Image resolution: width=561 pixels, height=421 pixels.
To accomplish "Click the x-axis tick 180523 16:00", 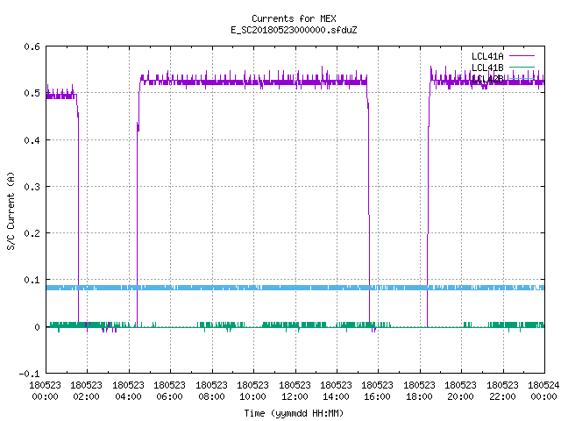I will [377, 391].
